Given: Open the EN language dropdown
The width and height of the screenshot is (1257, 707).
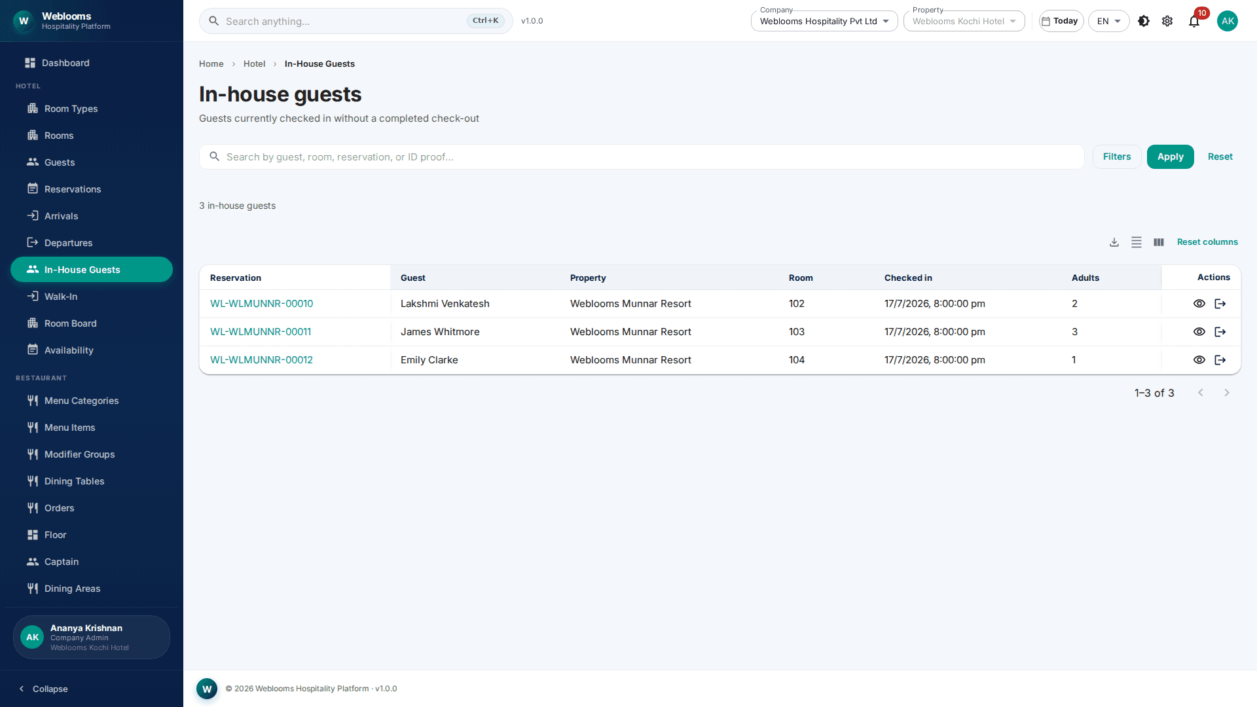Looking at the screenshot, I should pos(1108,21).
